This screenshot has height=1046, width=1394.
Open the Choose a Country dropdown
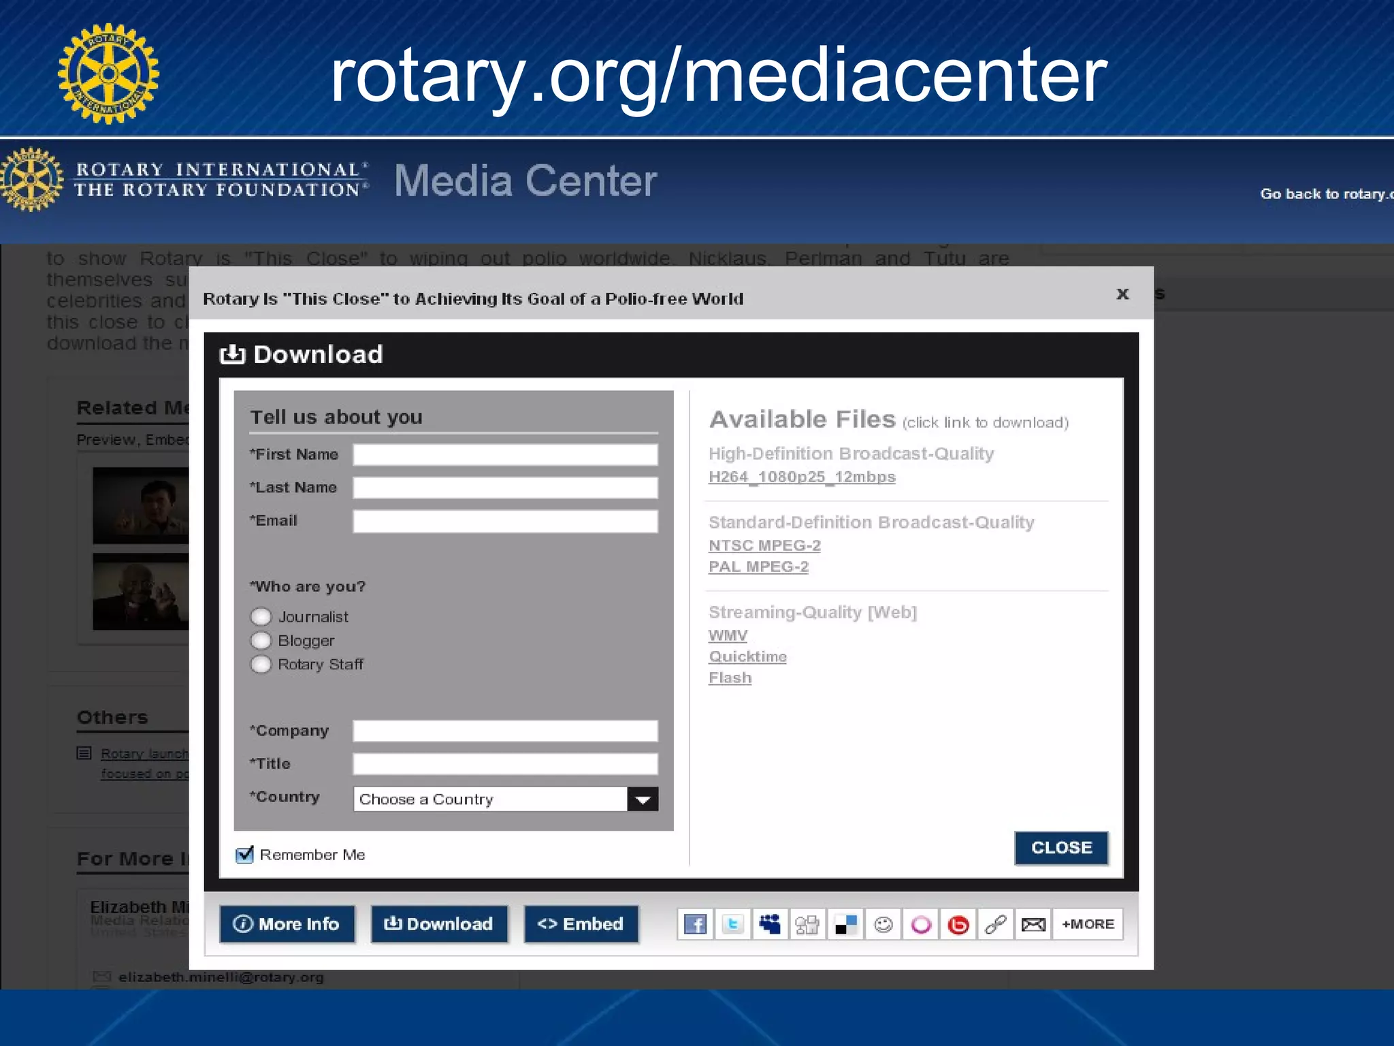click(506, 799)
